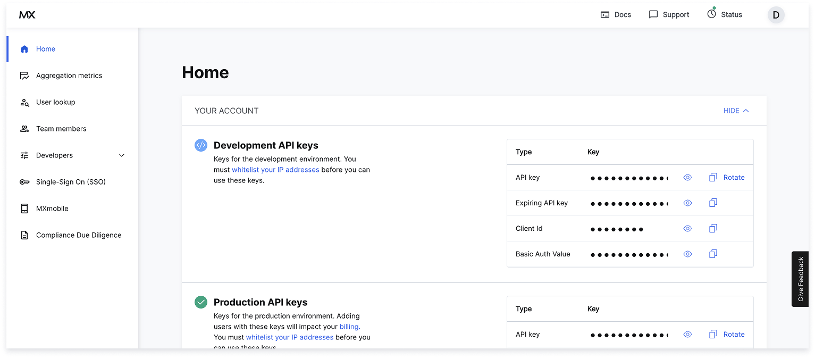Click the Status clock icon

coord(711,14)
